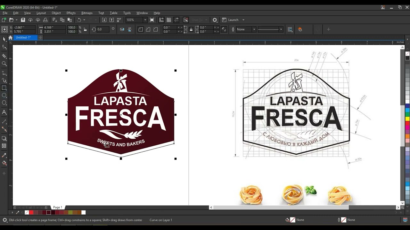Image resolution: width=410 pixels, height=230 pixels.
Task: Select the Interactive Fill tool
Action: [x=4, y=163]
